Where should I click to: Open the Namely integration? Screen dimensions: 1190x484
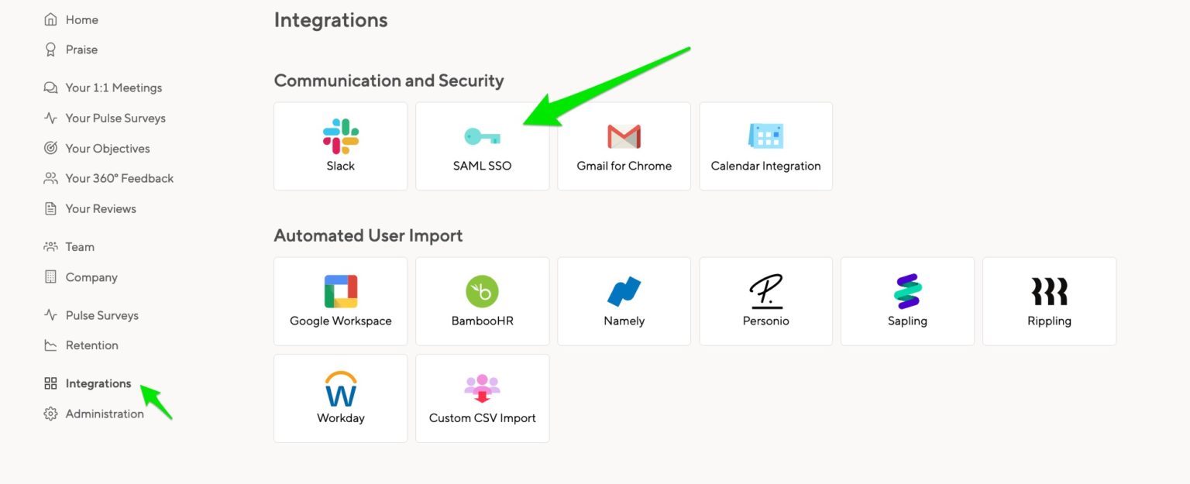tap(624, 300)
